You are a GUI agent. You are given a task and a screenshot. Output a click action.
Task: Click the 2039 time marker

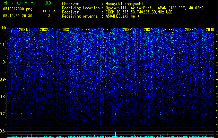coord(189,30)
